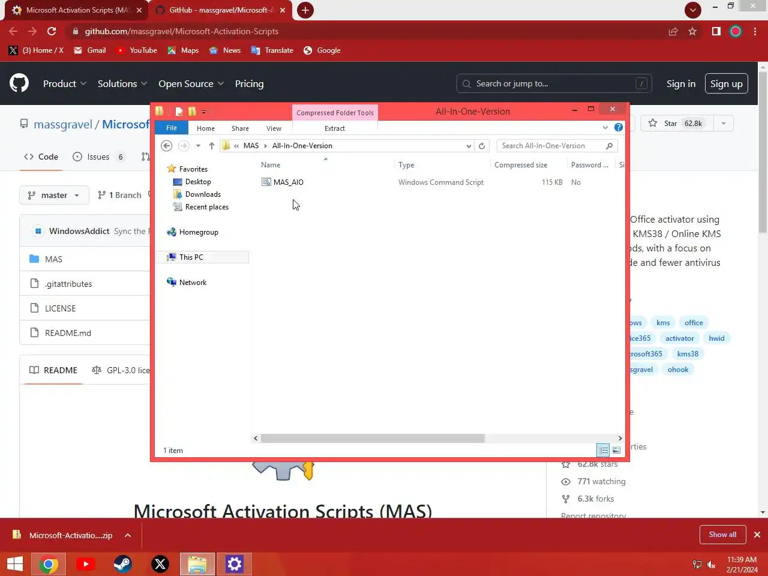Star the repository
The height and width of the screenshot is (576, 768).
pos(676,123)
